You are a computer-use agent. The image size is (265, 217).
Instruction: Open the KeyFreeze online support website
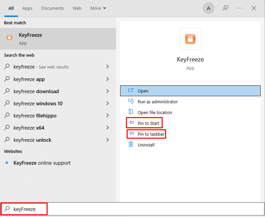[42, 163]
